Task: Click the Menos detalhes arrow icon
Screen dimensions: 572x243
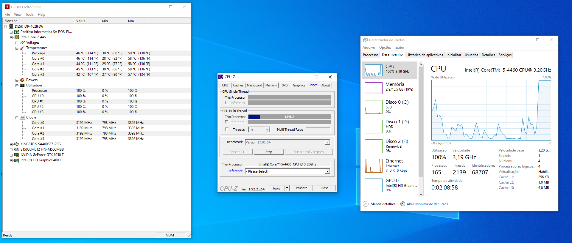Action: [366, 204]
